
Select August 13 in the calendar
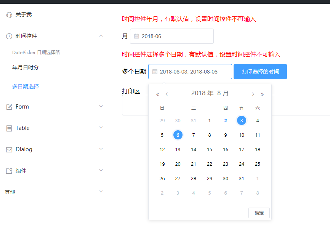click(x=178, y=150)
